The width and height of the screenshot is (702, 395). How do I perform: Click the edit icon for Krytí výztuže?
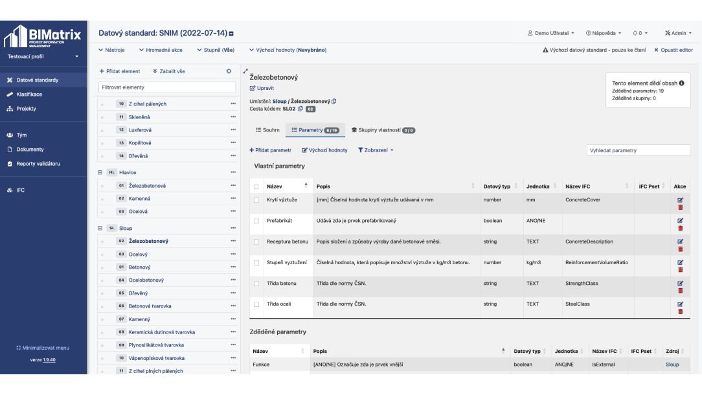tap(680, 200)
